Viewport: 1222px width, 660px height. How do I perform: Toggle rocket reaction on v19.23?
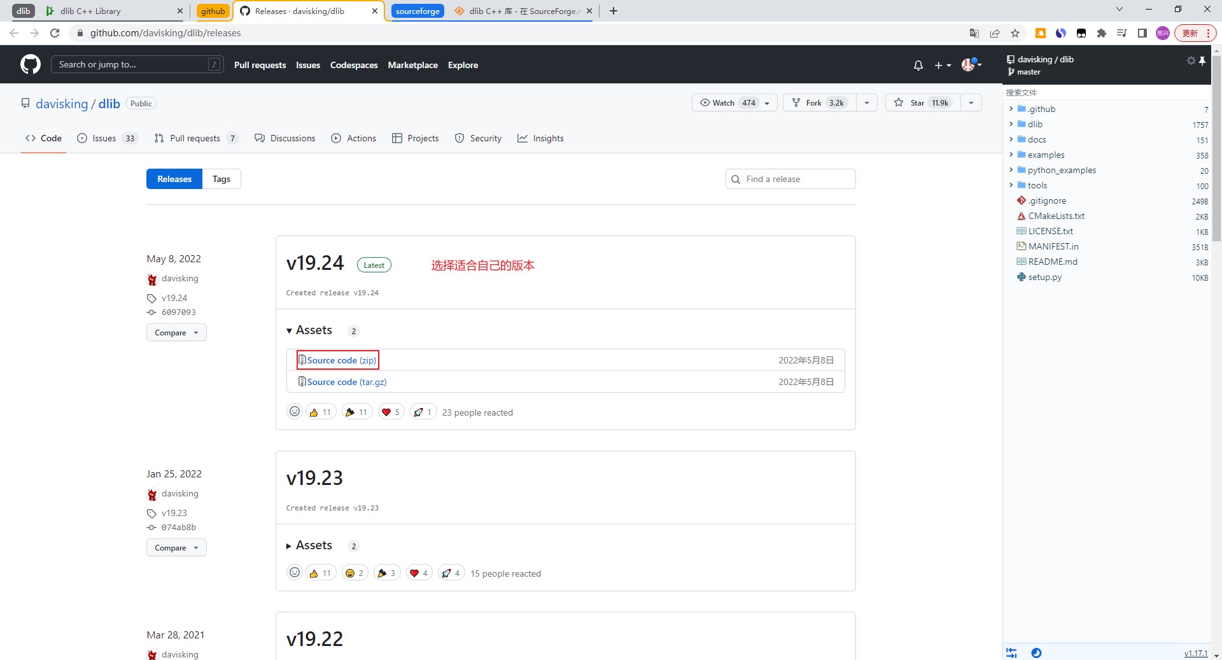tap(451, 573)
